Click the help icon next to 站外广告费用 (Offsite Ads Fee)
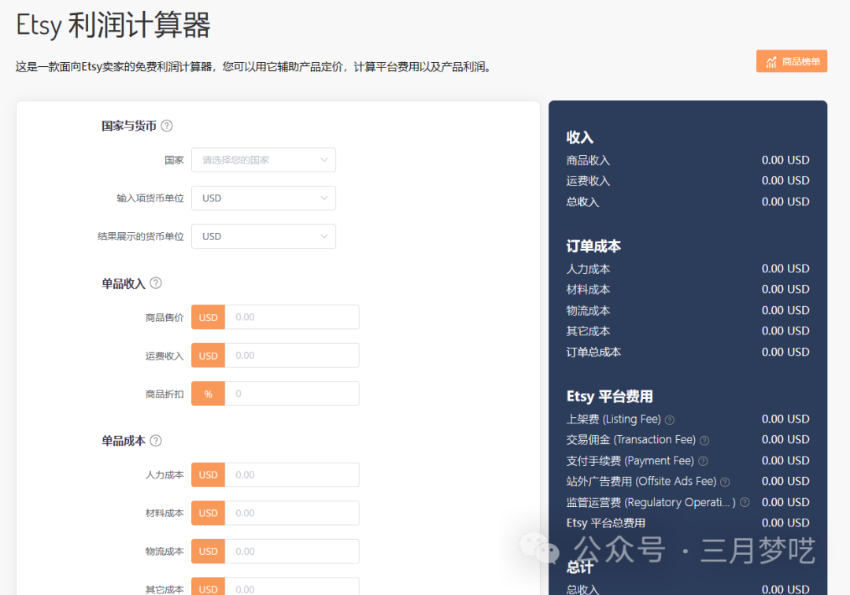 (x=725, y=482)
